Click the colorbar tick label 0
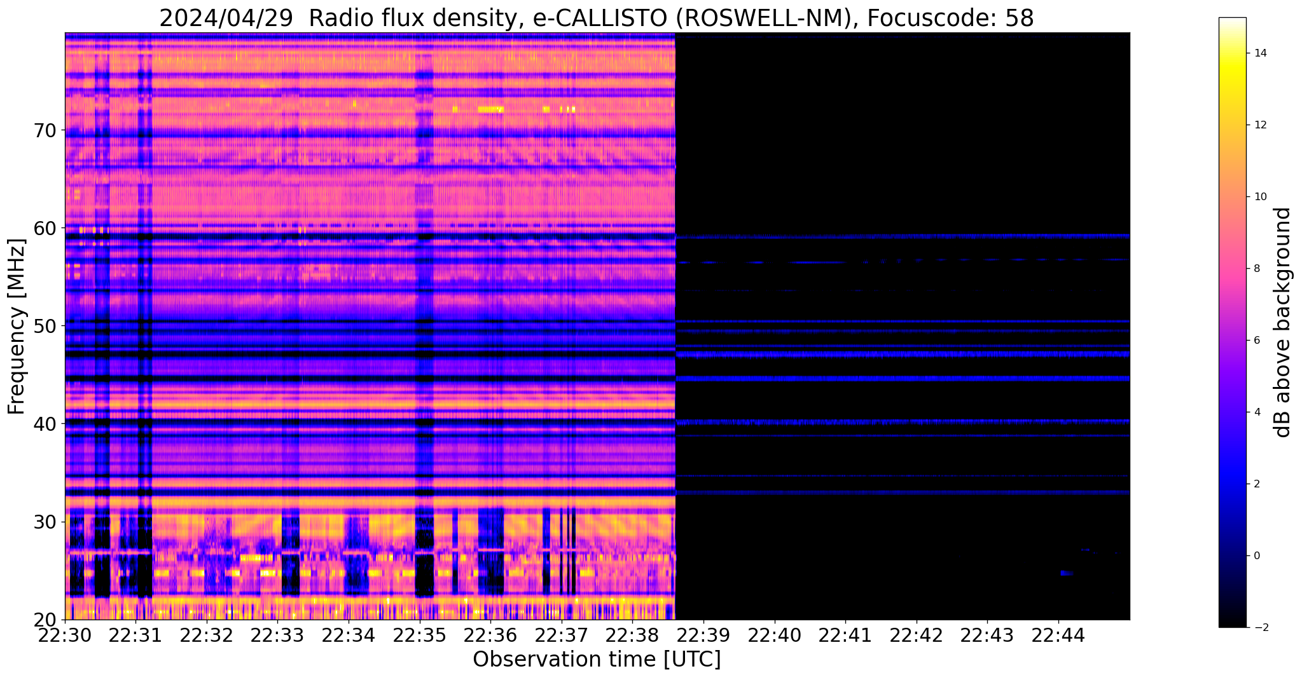Screen dimensions: 1302x678 pyautogui.click(x=1256, y=556)
